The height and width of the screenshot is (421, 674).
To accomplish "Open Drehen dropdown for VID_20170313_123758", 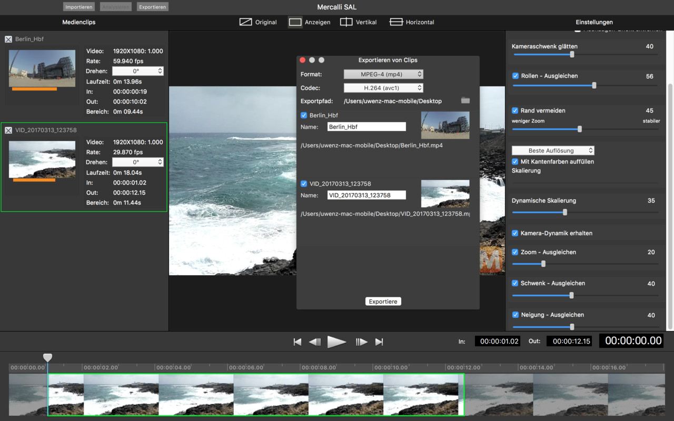I will [x=138, y=162].
